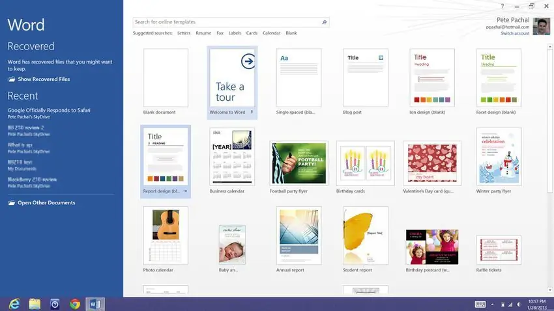The width and height of the screenshot is (554, 311).
Task: Open recent Google Officially Responds to Safari
Action: [x=49, y=113]
